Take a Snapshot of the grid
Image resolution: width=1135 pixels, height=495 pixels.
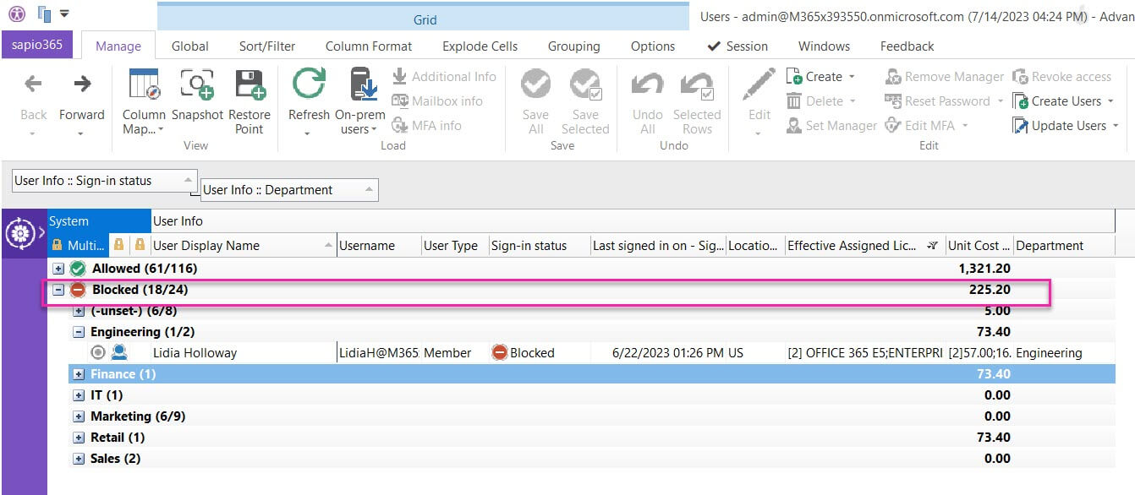197,95
